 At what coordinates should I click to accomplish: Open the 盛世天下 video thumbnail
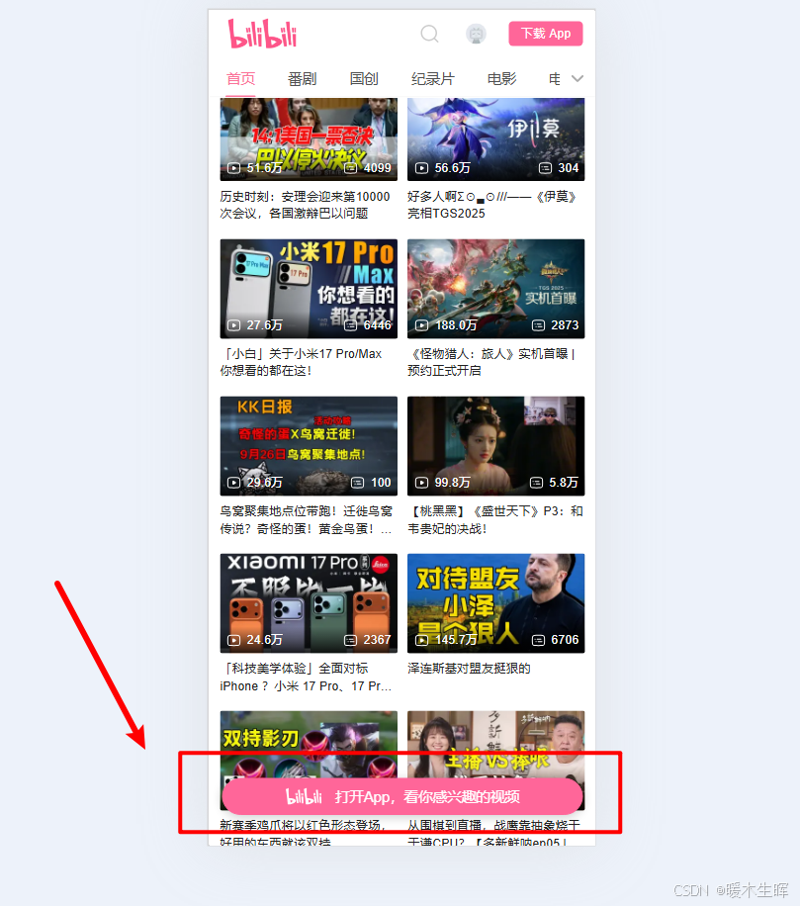click(495, 446)
